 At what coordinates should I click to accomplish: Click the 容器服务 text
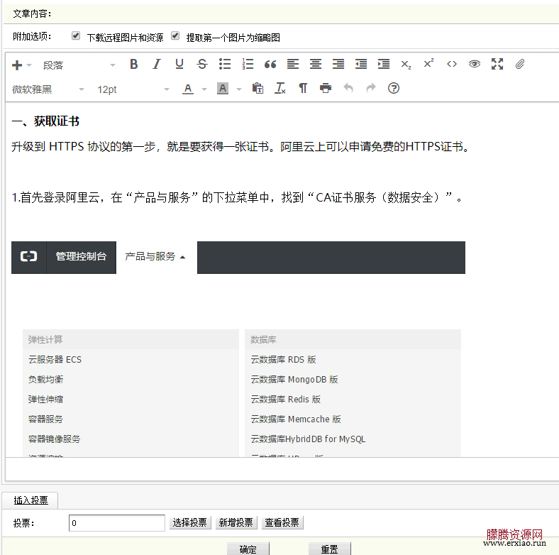(x=45, y=419)
